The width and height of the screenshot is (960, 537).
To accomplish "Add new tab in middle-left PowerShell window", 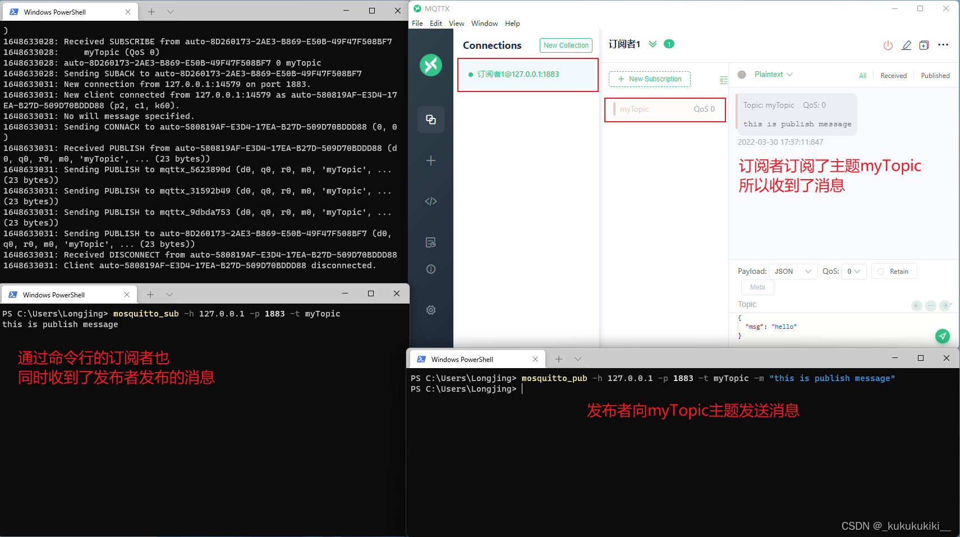I will [x=150, y=294].
